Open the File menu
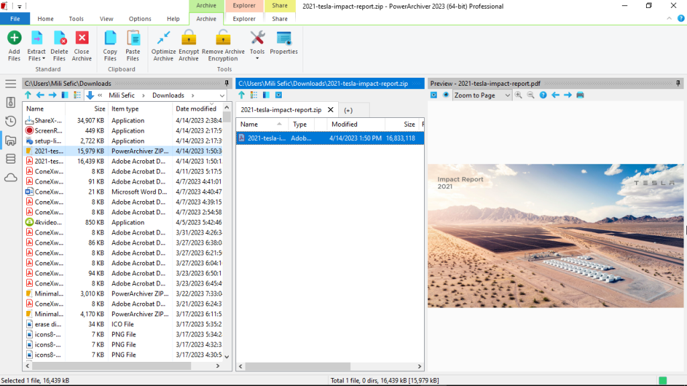The width and height of the screenshot is (687, 386). (x=15, y=19)
